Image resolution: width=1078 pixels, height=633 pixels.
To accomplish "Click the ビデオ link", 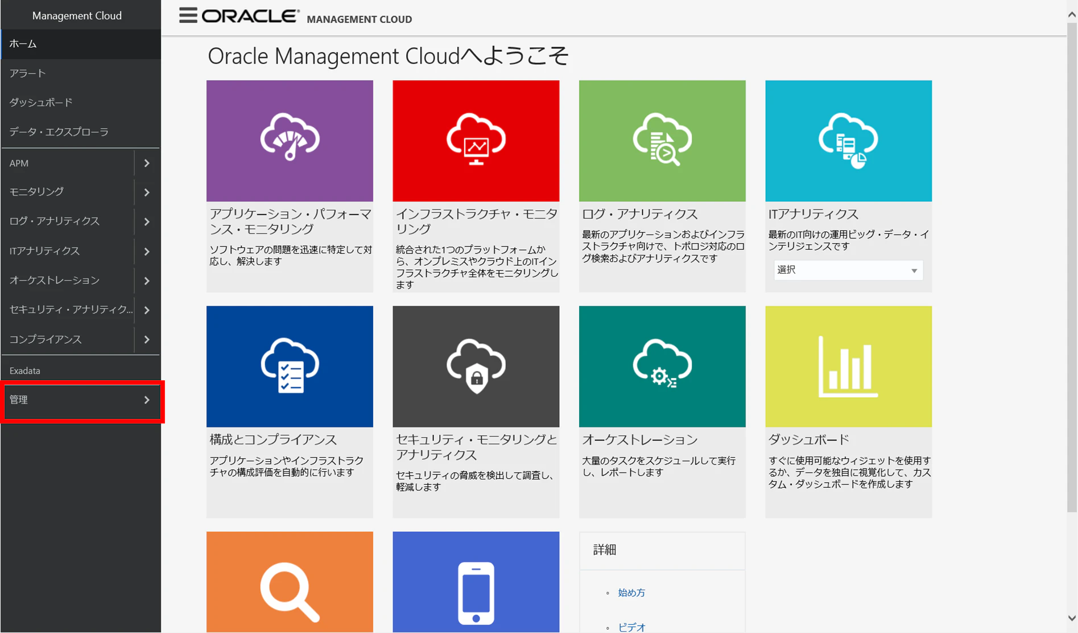I will click(631, 627).
